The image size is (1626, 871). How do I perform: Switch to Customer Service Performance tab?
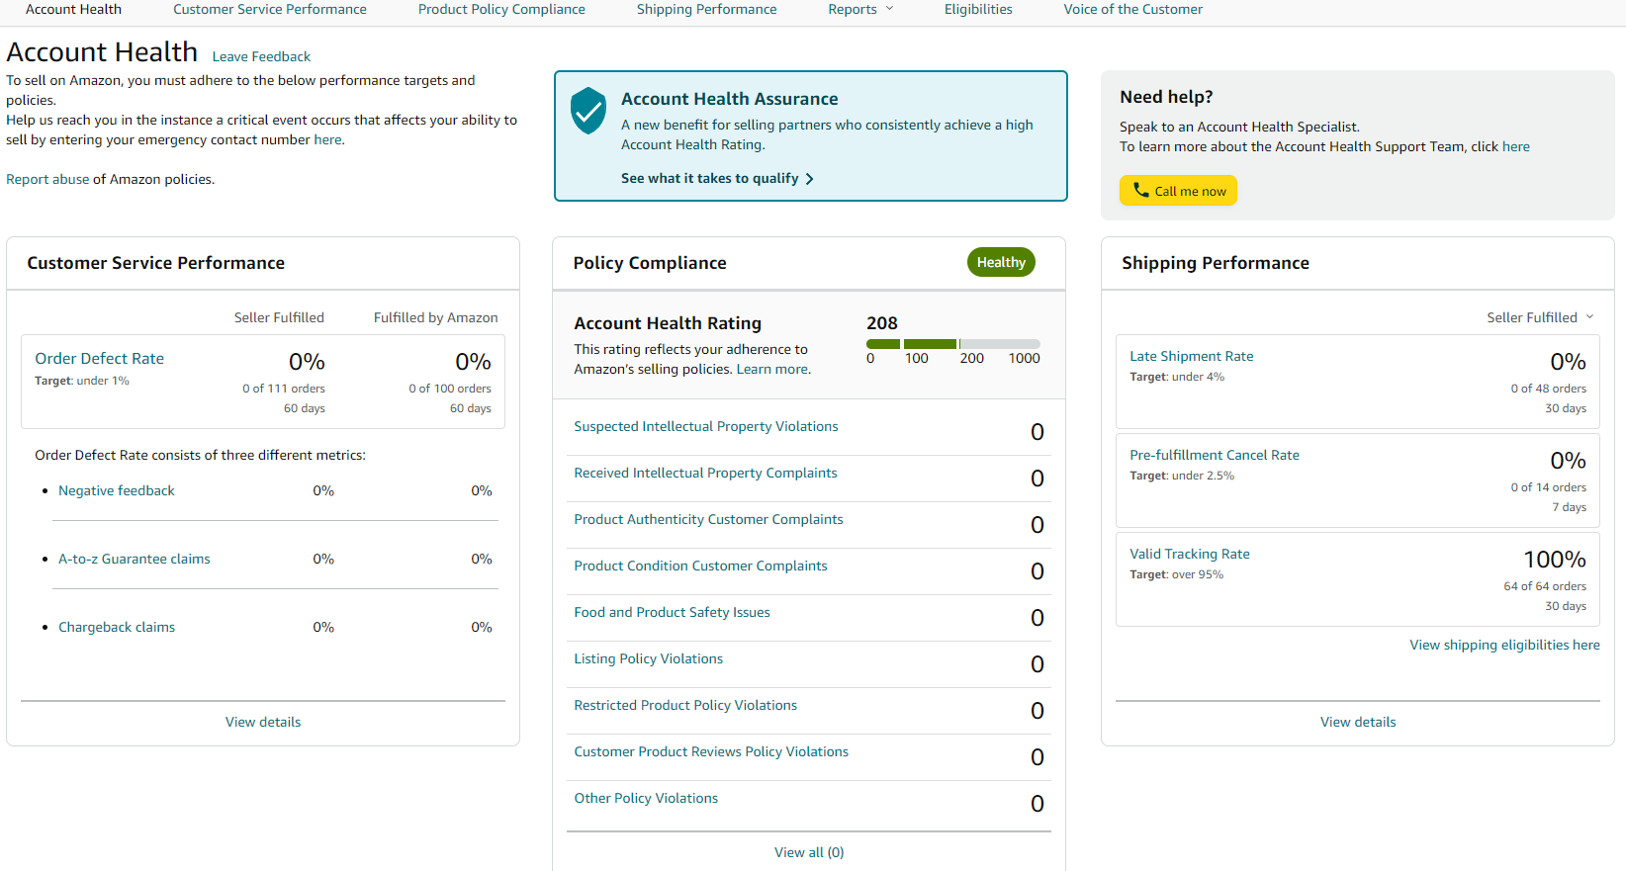click(x=270, y=9)
